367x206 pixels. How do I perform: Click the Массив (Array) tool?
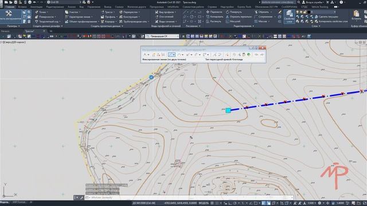[x=261, y=22]
